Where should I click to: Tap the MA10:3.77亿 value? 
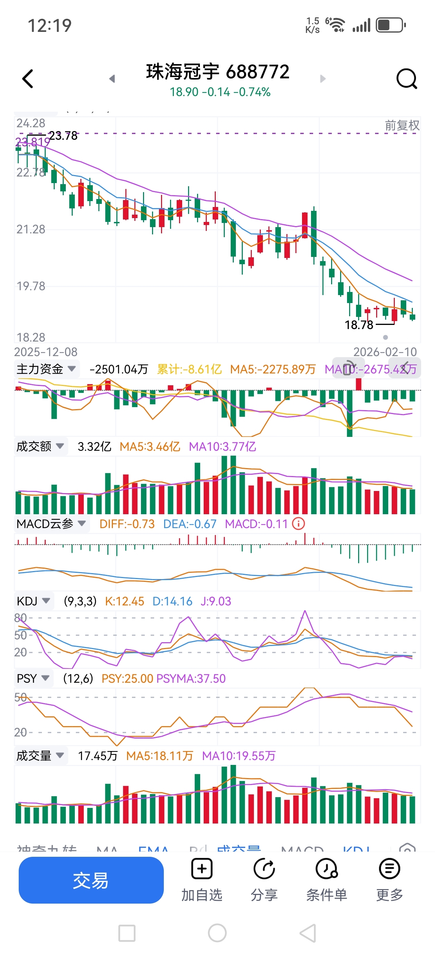point(222,447)
